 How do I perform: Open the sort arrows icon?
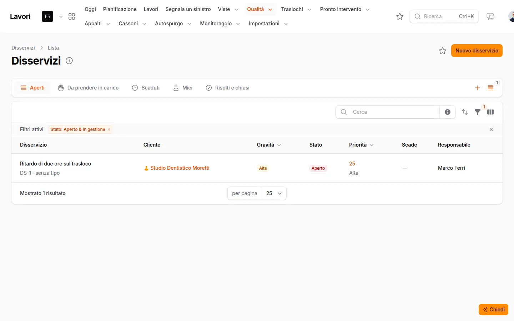(465, 112)
